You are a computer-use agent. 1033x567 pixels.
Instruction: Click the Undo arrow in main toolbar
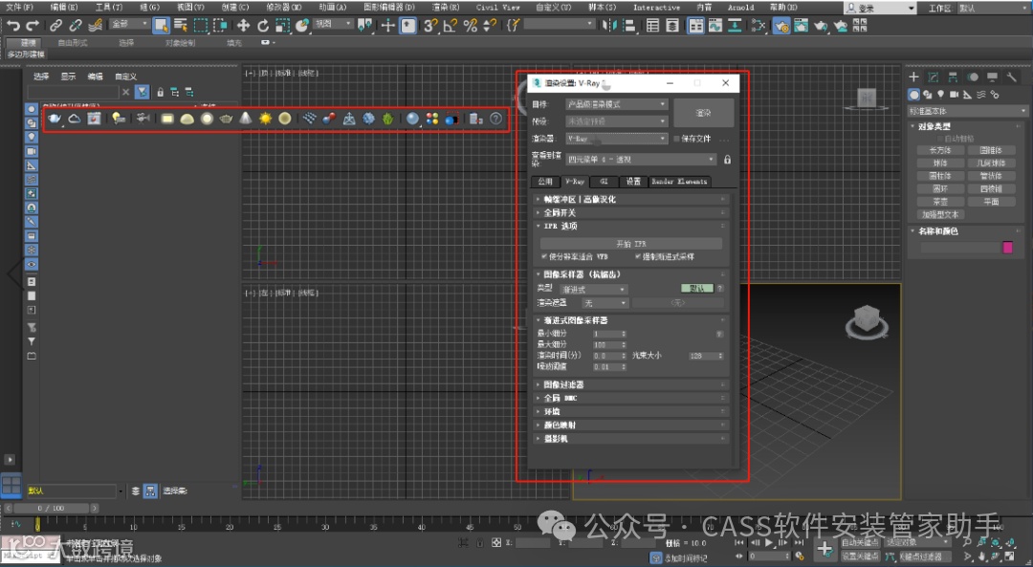point(13,26)
